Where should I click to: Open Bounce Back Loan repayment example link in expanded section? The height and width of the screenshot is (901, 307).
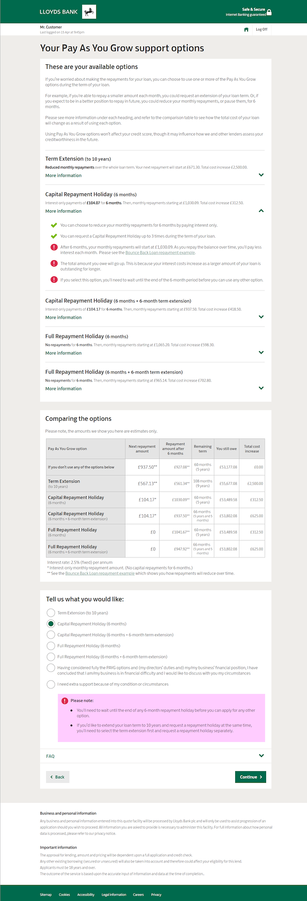(x=160, y=252)
